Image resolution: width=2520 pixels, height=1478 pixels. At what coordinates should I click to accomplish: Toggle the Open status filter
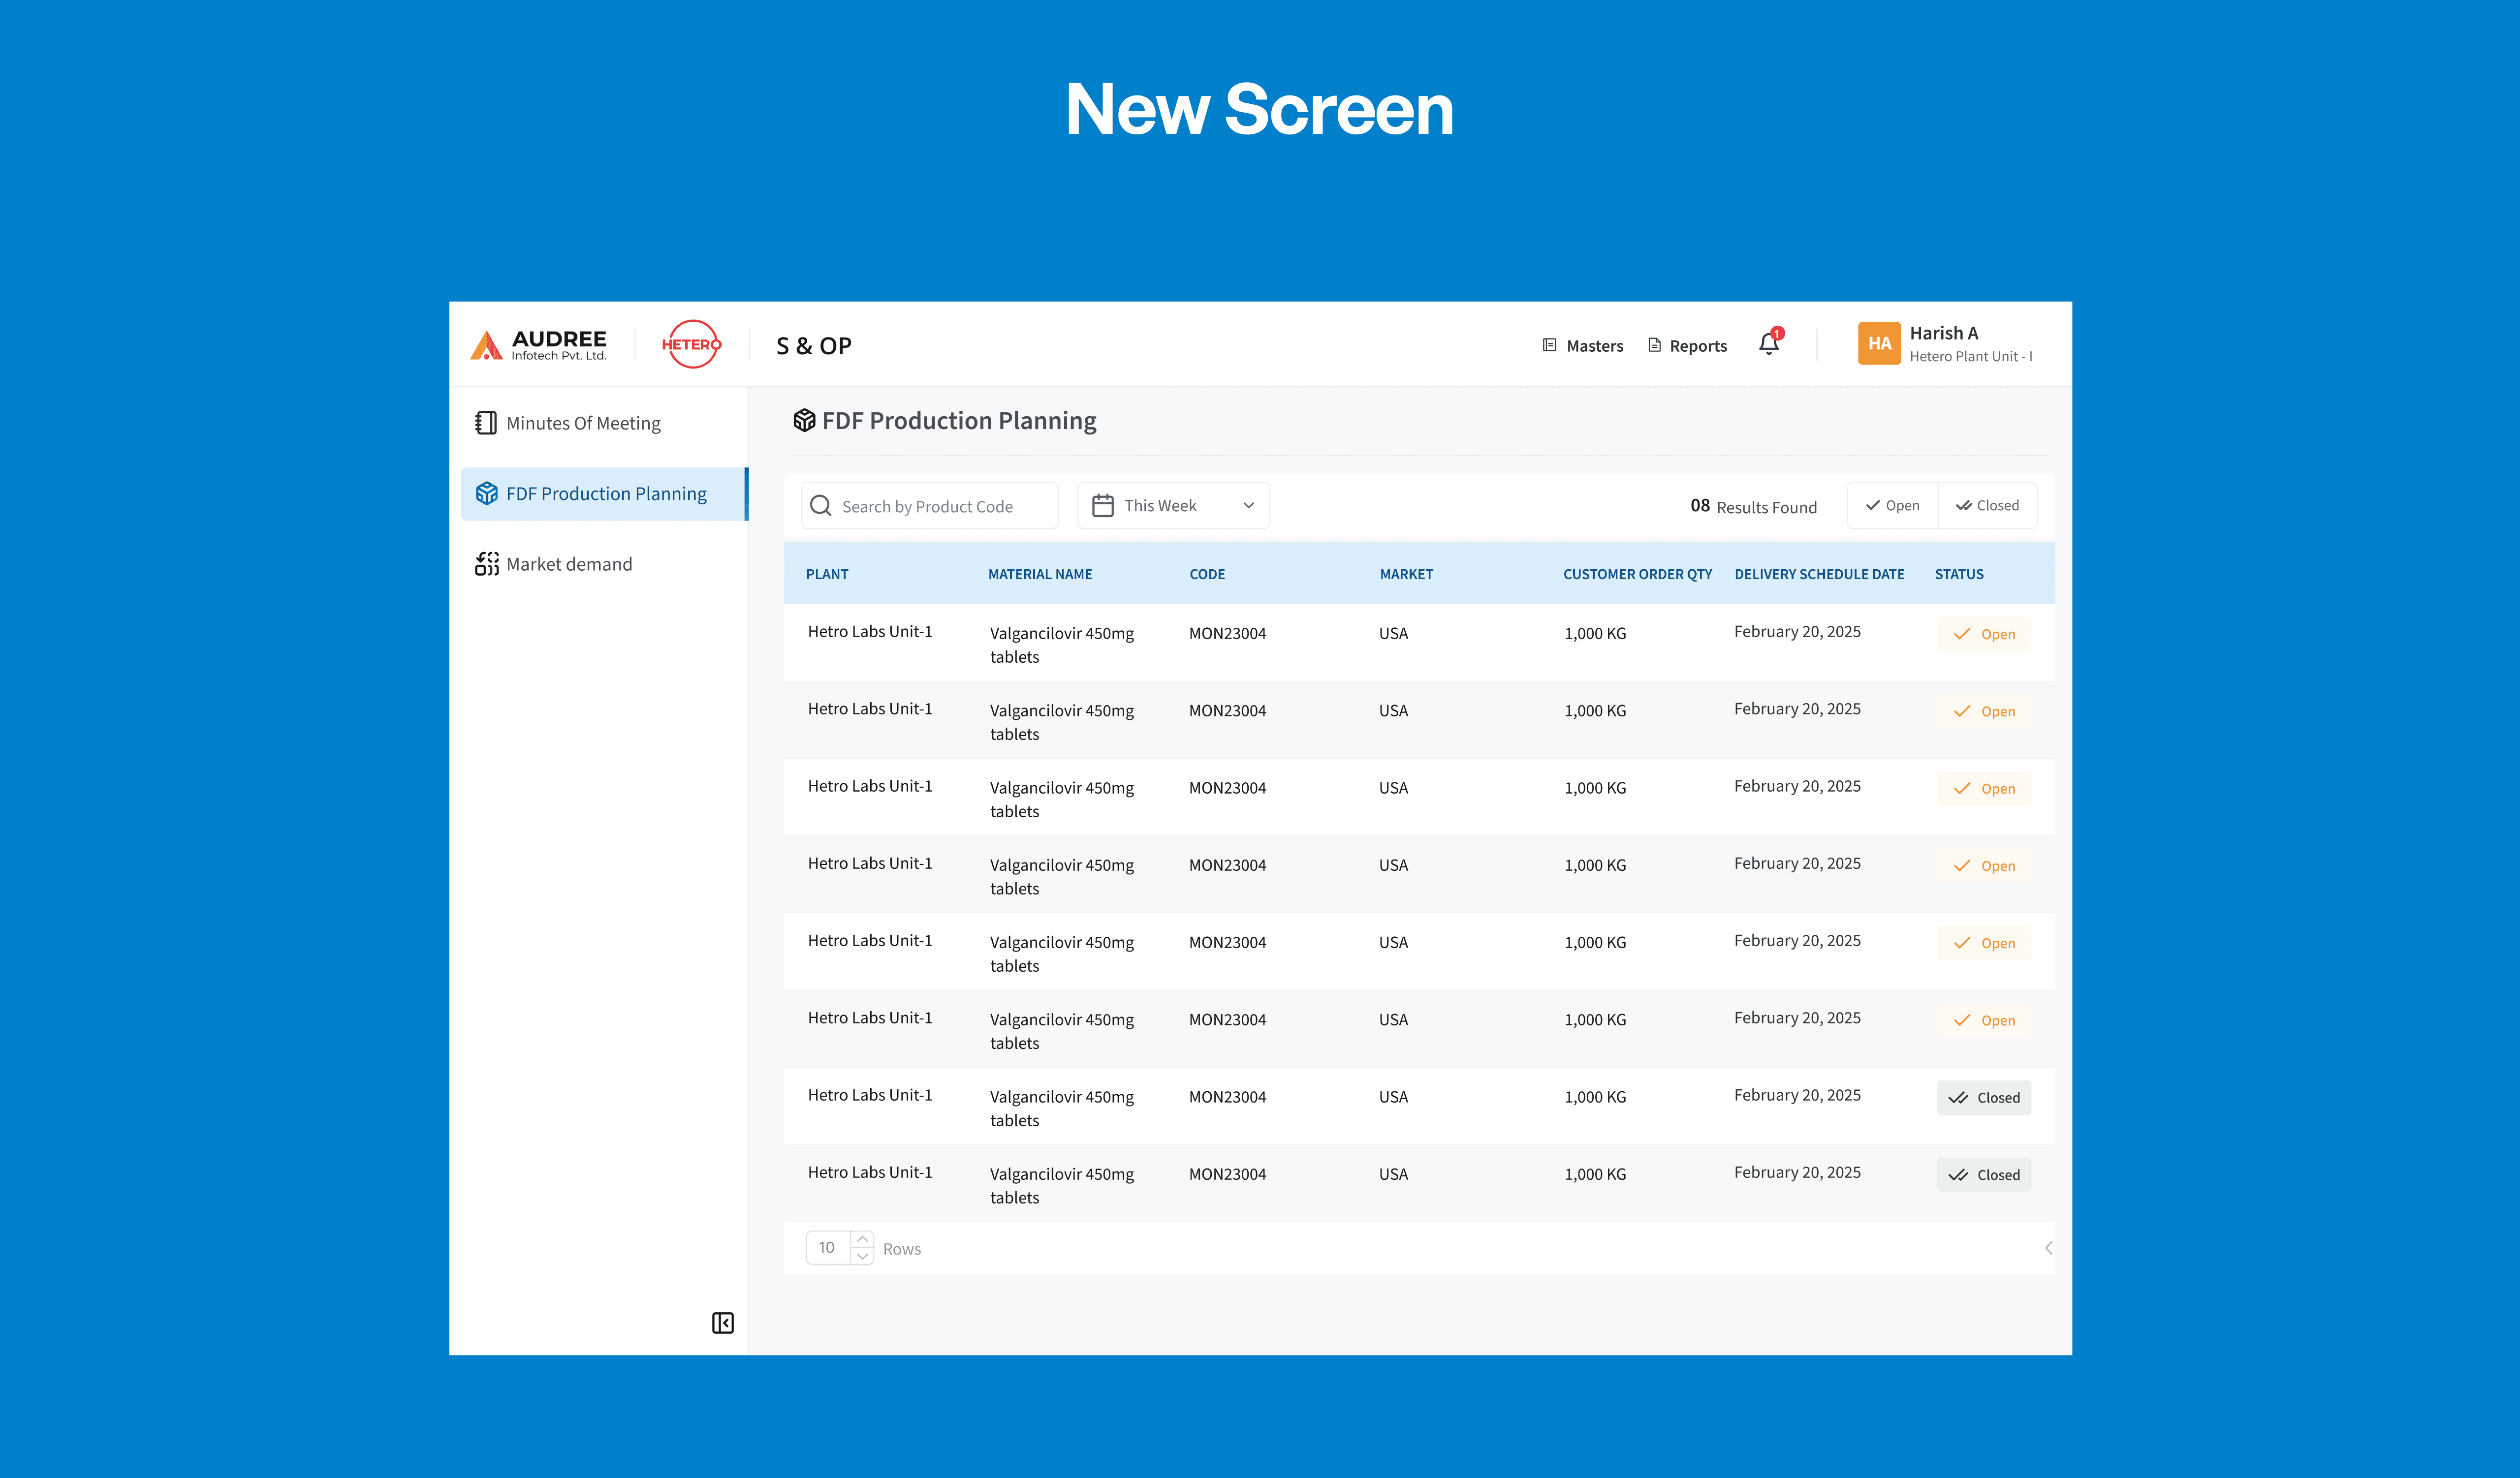coord(1892,506)
